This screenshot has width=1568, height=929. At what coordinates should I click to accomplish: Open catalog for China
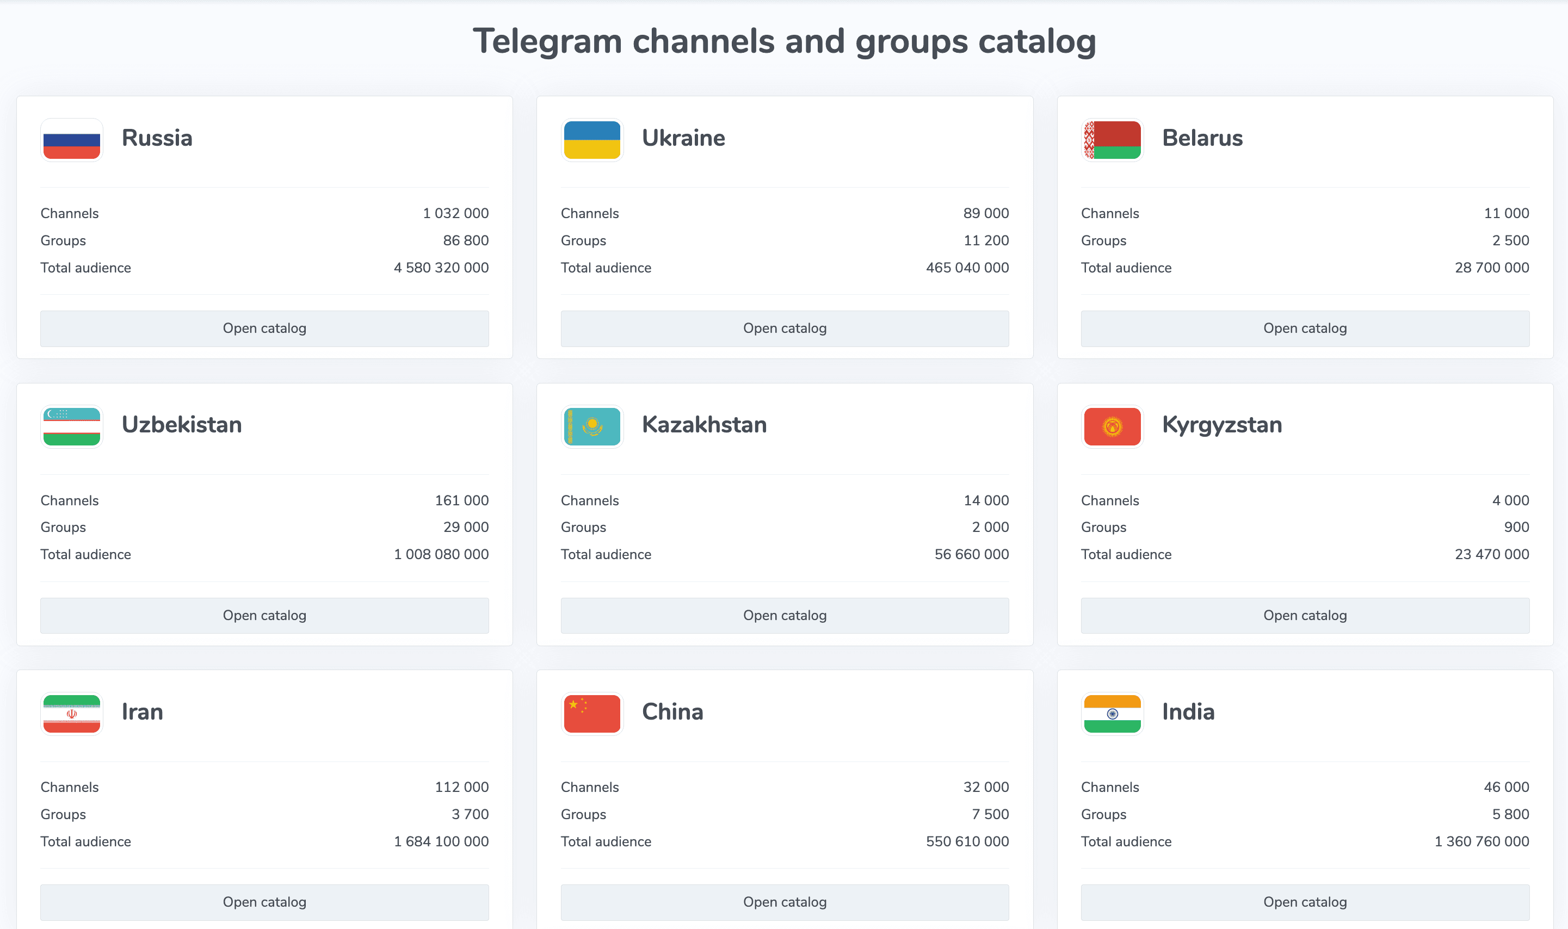(785, 902)
